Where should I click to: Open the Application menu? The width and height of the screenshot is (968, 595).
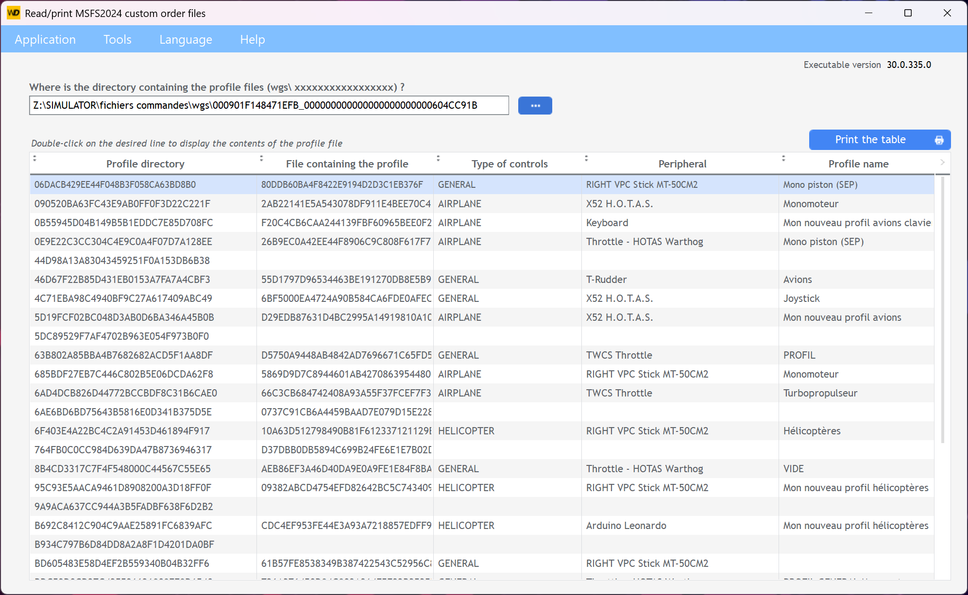(45, 39)
